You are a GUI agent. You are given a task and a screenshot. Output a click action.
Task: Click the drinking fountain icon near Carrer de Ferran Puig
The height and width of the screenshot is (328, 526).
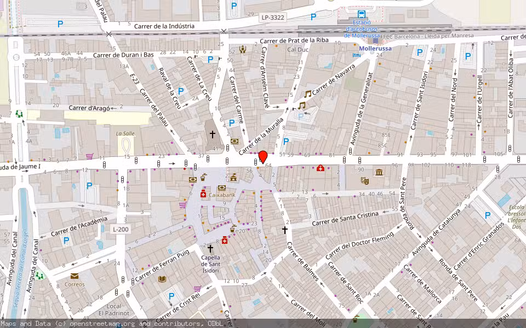click(233, 228)
